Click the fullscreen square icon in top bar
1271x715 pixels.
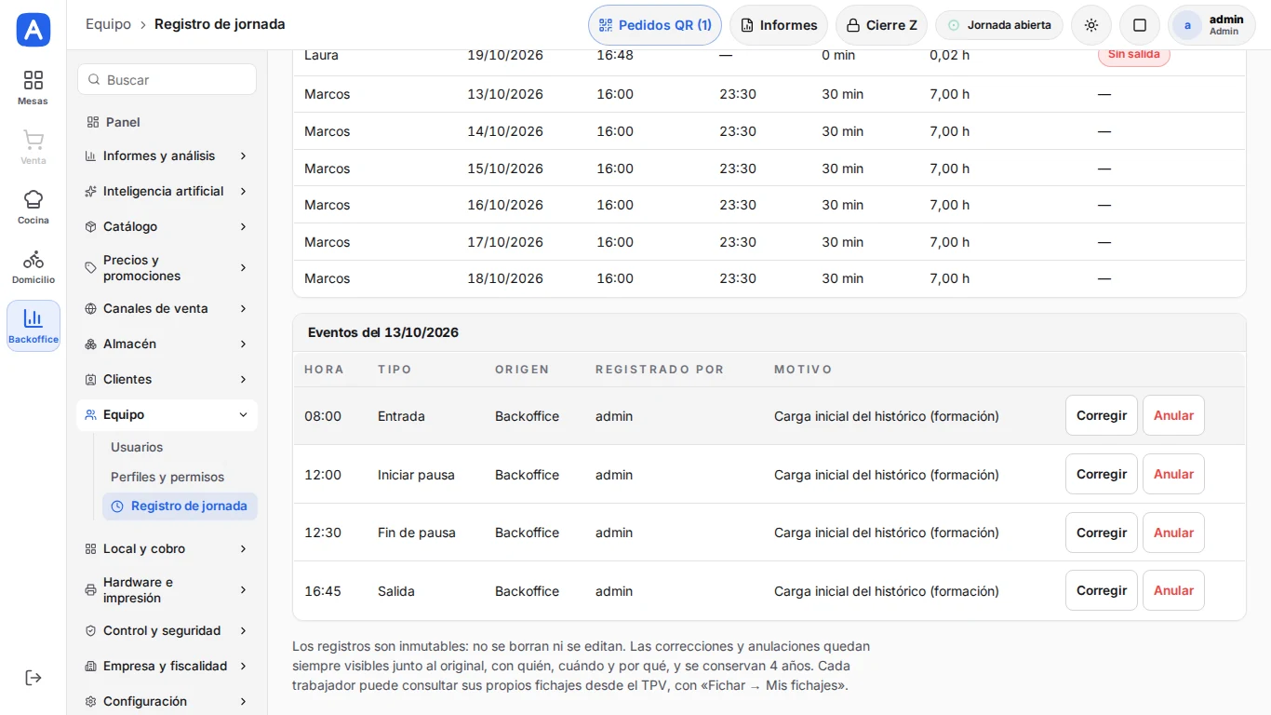tap(1140, 25)
